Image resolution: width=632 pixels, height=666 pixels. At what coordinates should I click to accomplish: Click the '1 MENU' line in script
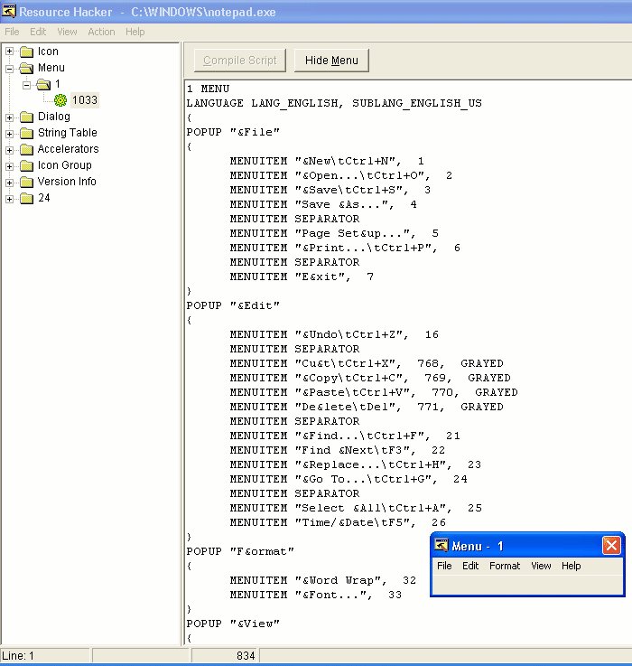[208, 89]
